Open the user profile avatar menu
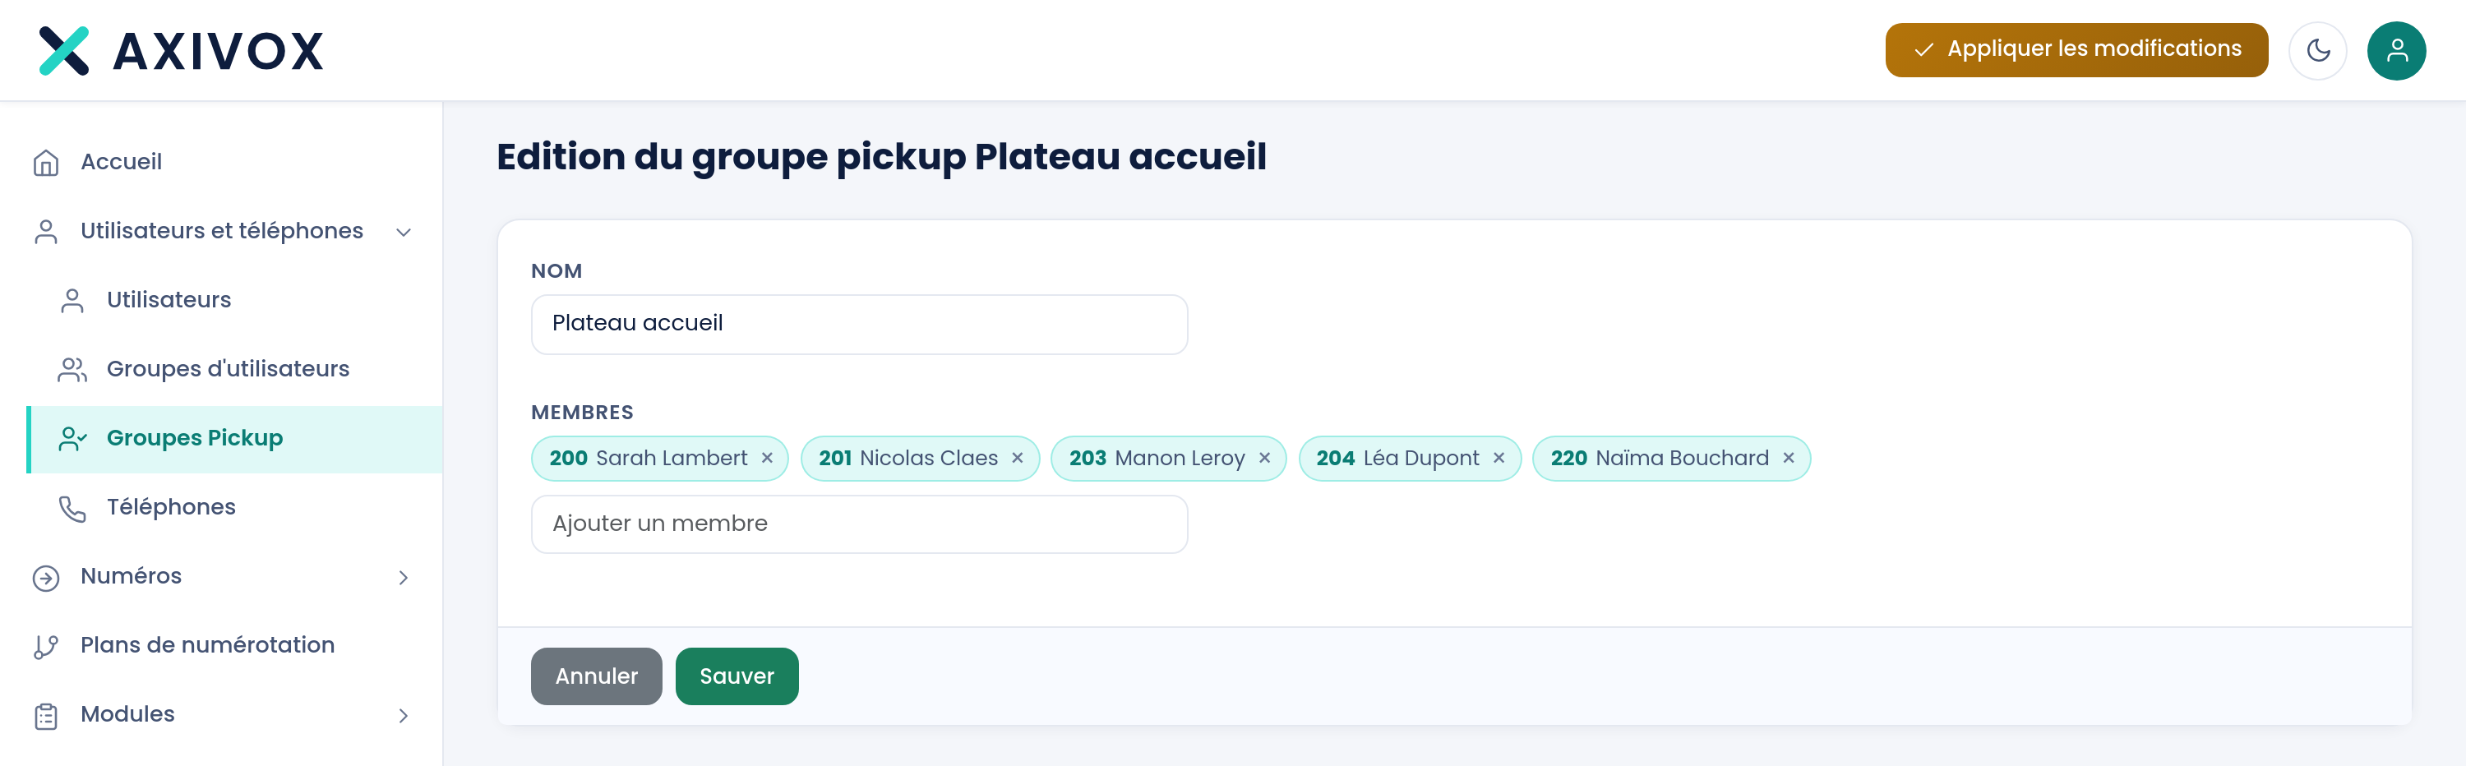 point(2396,51)
